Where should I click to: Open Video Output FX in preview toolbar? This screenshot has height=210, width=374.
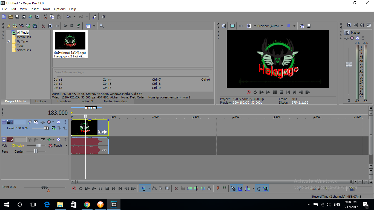(241, 26)
